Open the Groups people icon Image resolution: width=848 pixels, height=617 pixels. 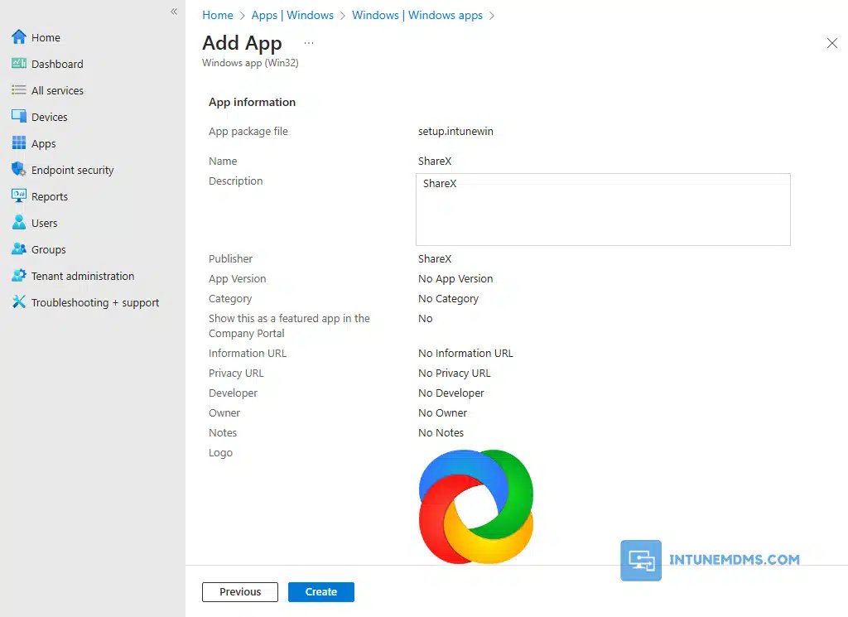[18, 249]
